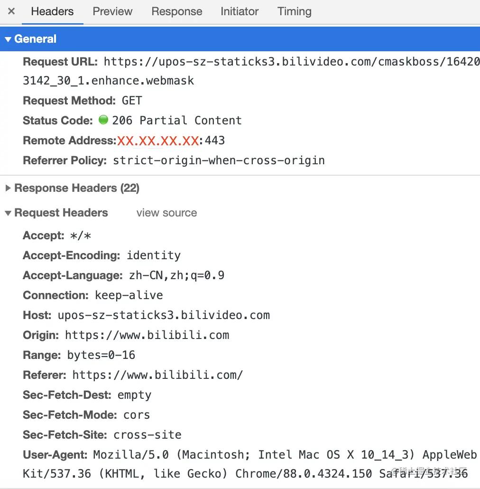Click the Range bytes=0-16 value
This screenshot has width=480, height=489.
(x=101, y=355)
